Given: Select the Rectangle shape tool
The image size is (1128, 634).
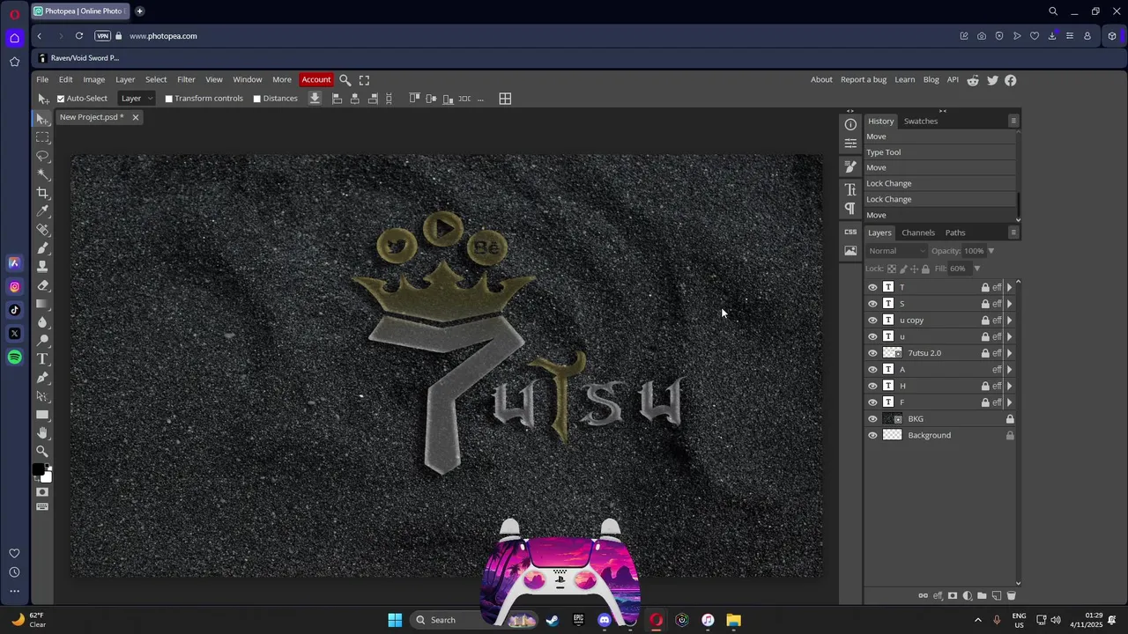Looking at the screenshot, I should 42,415.
